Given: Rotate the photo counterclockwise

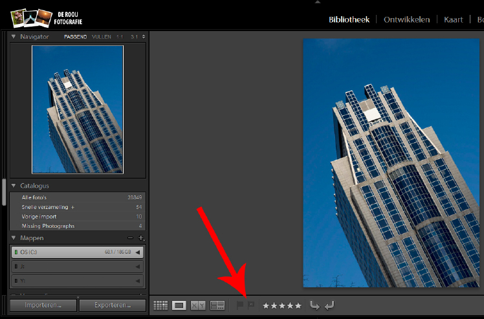Looking at the screenshot, I should click(314, 305).
